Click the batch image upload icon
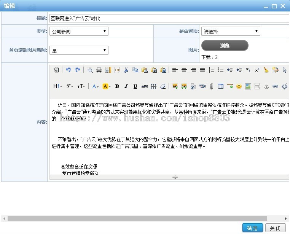The height and width of the screenshot is (234, 290). 184,86
